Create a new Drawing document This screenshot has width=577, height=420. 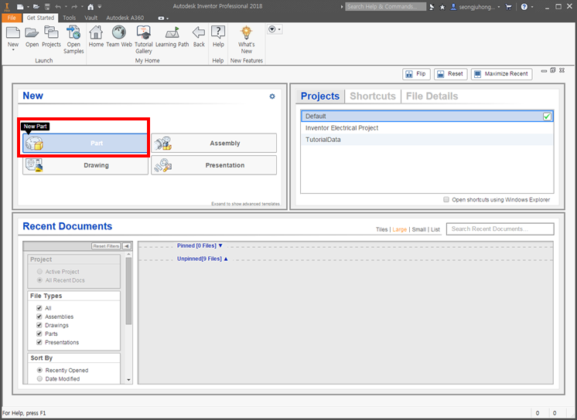pos(85,165)
